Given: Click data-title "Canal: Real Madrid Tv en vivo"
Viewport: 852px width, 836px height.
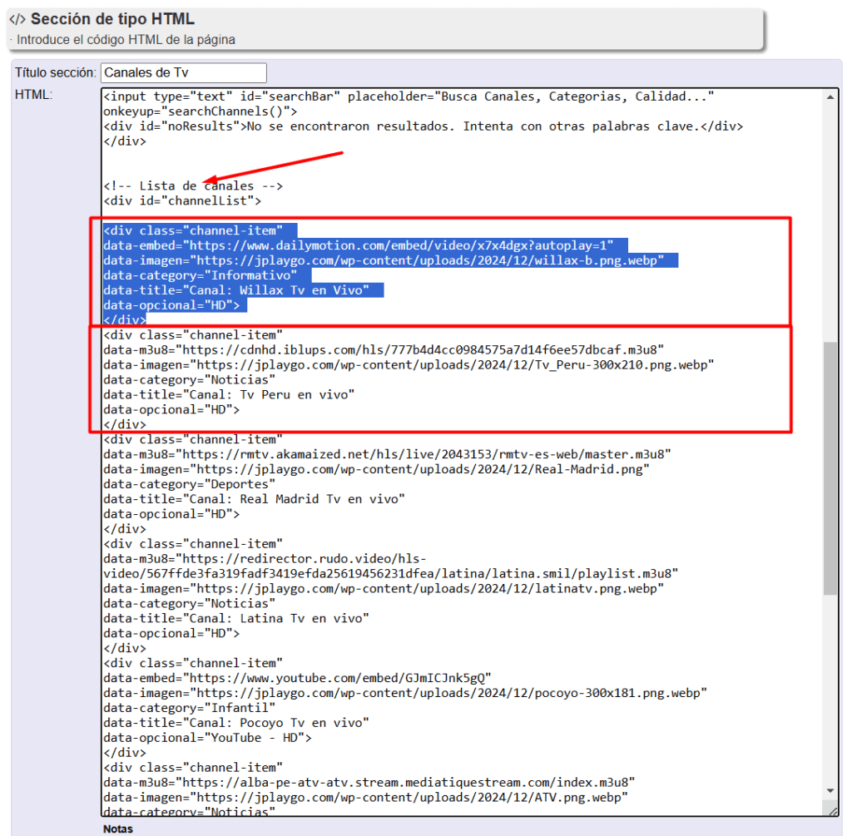Looking at the screenshot, I should (255, 499).
